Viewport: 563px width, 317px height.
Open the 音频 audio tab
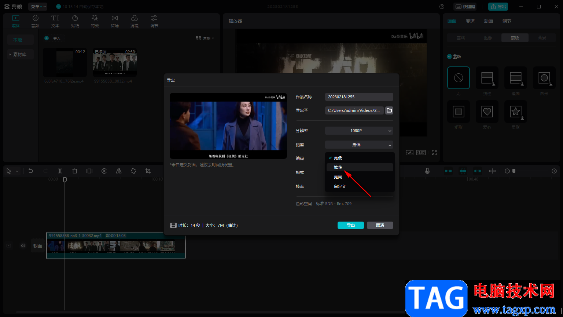(36, 21)
